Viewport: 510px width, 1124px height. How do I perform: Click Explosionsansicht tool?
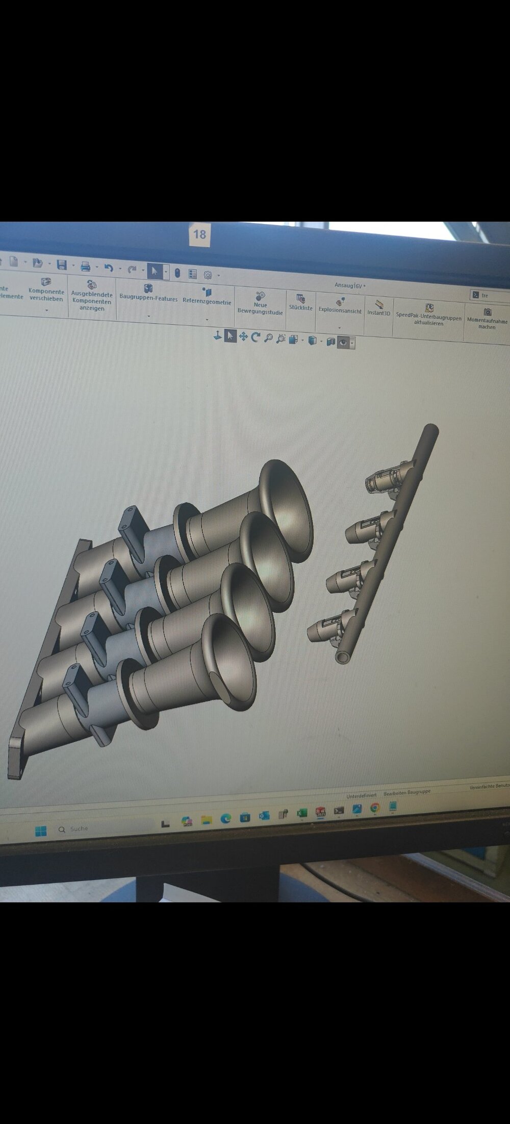pyautogui.click(x=340, y=305)
